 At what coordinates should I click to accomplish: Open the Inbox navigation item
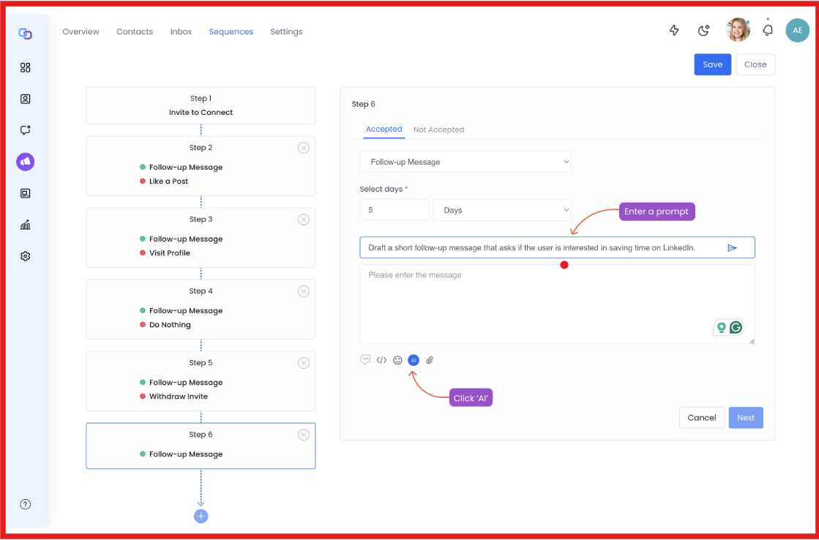181,31
